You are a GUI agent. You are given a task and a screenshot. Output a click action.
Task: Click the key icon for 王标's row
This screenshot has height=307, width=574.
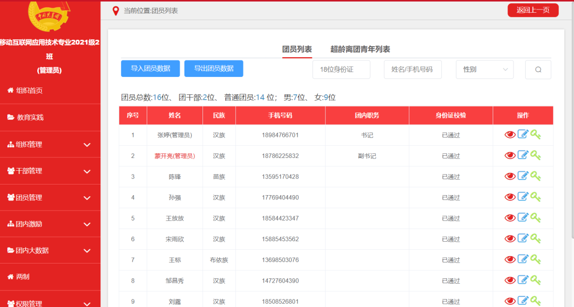(536, 259)
